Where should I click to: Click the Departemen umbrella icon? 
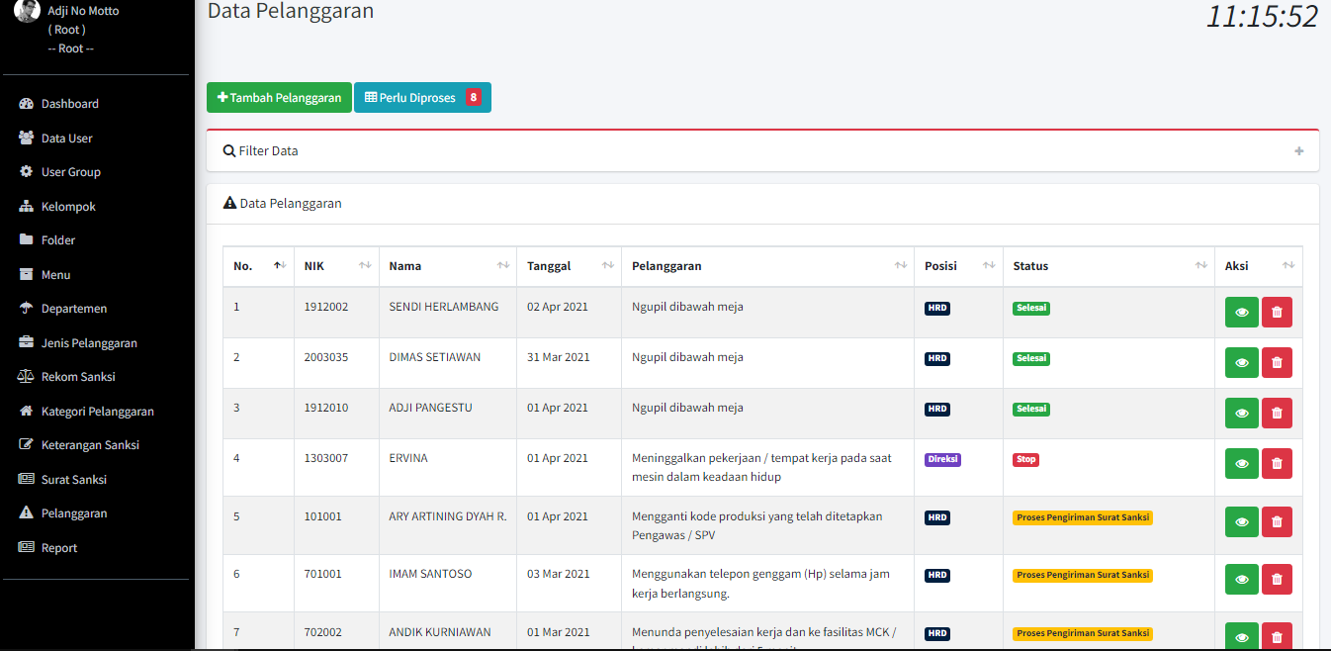(27, 309)
